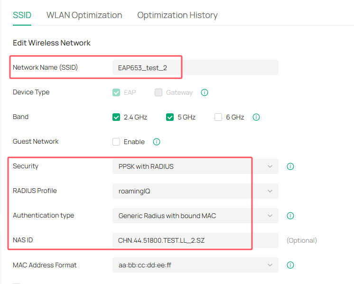
Task: Enable the 6 GHz band checkbox
Action: pyautogui.click(x=218, y=117)
